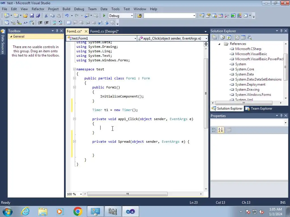Open the editor zoom percentage dropdown
The image size is (290, 217).
(81, 194)
